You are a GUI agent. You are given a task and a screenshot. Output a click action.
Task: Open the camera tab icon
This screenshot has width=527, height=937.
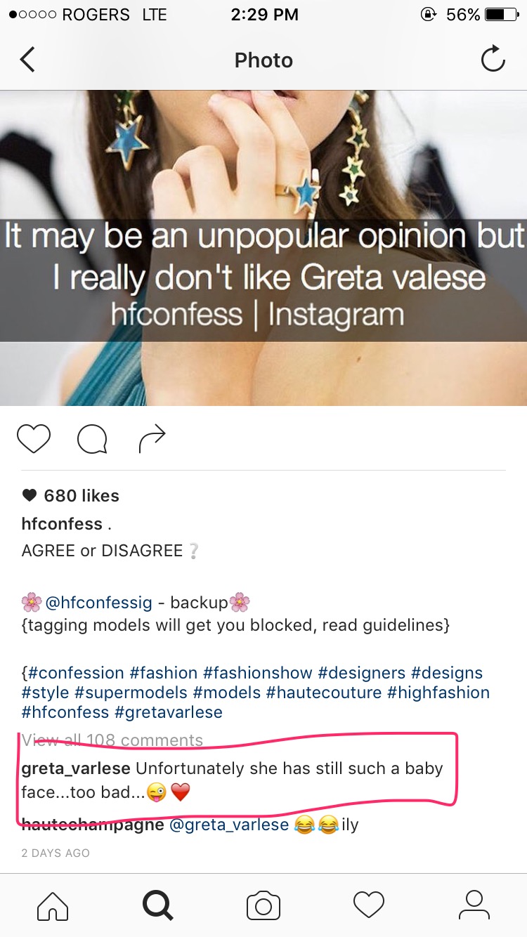coord(263,906)
